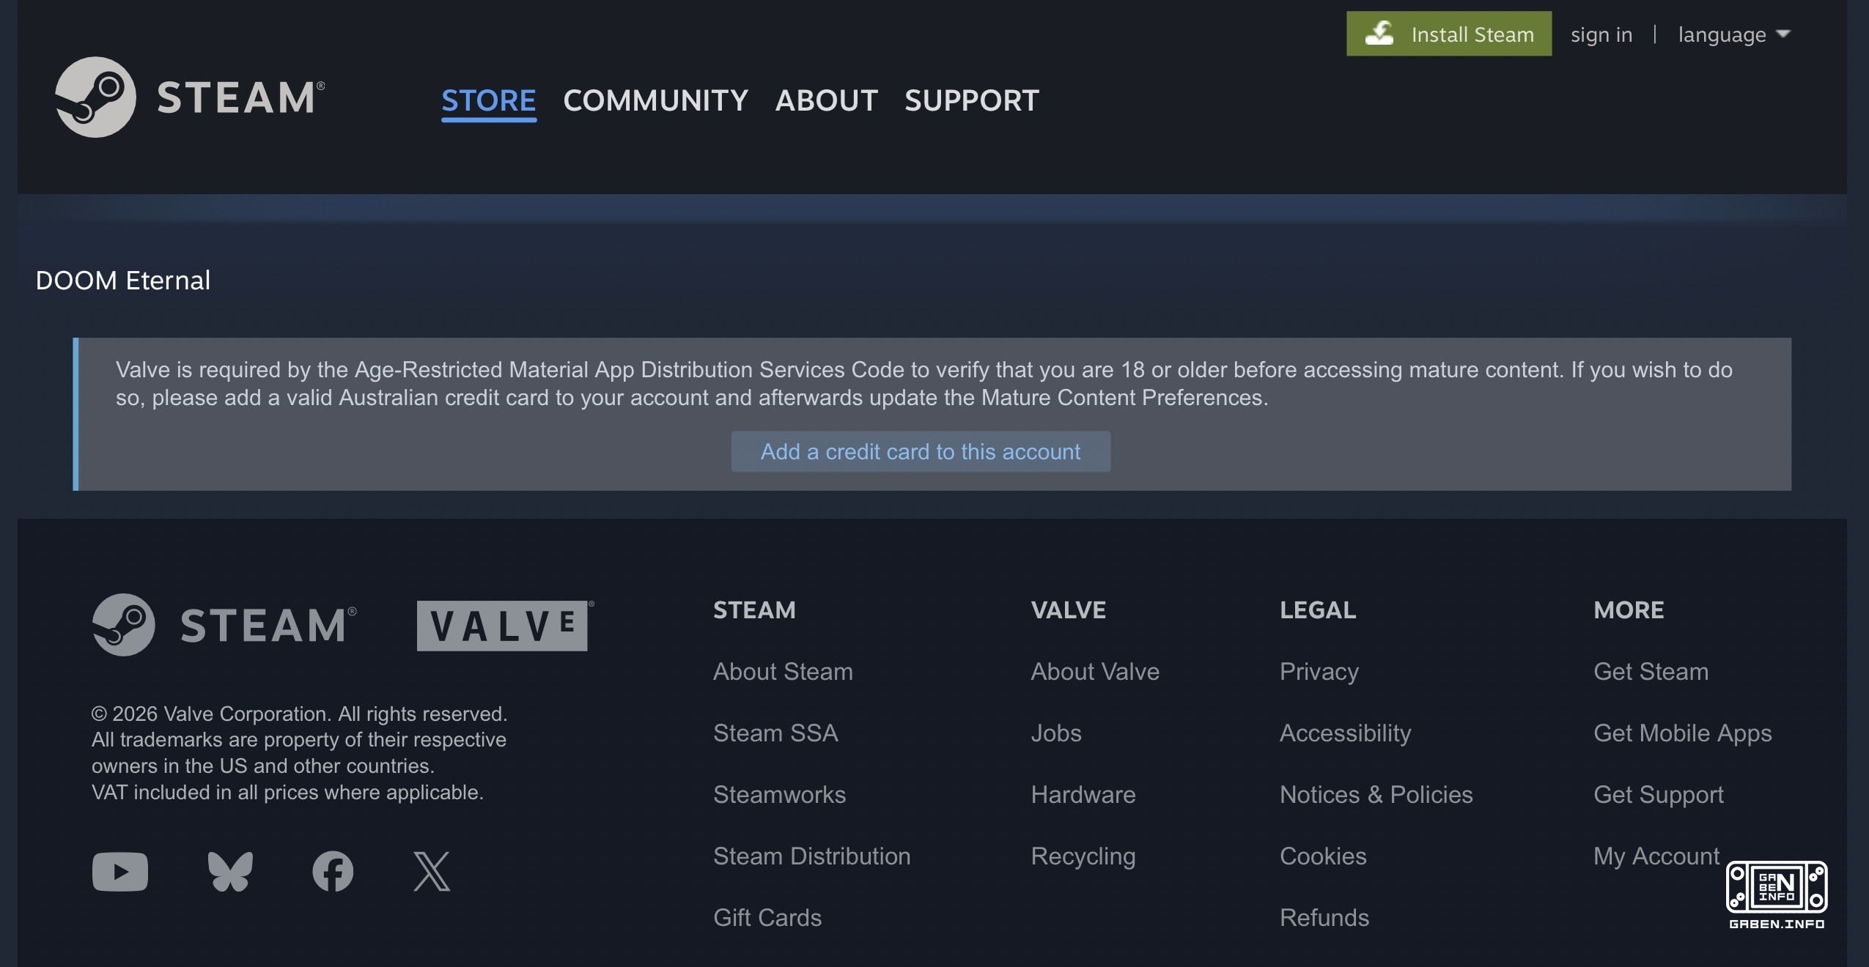
Task: Open the Hardware footer link
Action: click(x=1083, y=794)
